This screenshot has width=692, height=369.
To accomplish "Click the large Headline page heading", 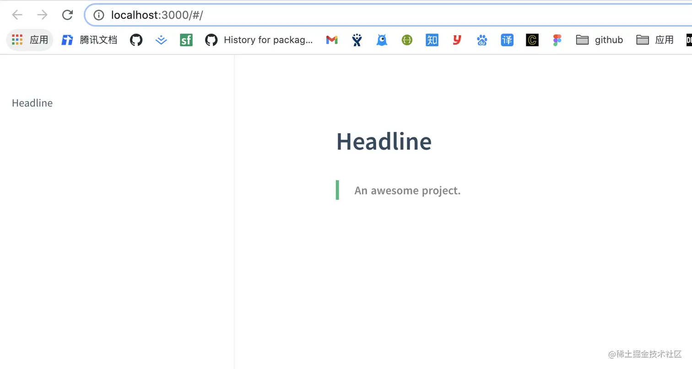I will click(384, 141).
